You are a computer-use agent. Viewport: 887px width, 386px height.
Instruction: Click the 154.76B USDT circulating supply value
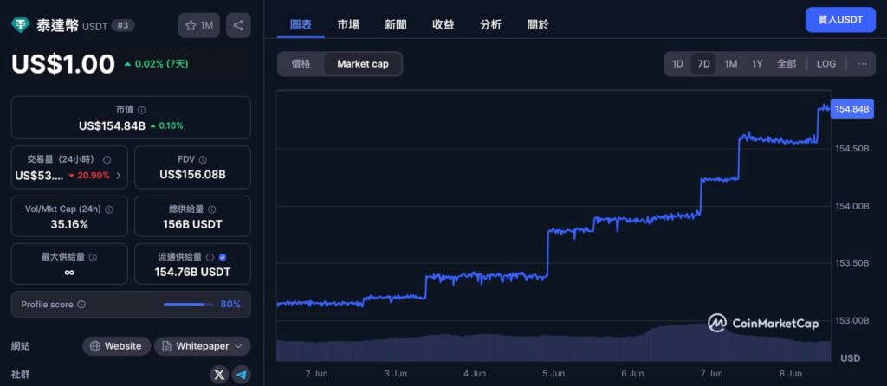pyautogui.click(x=192, y=273)
